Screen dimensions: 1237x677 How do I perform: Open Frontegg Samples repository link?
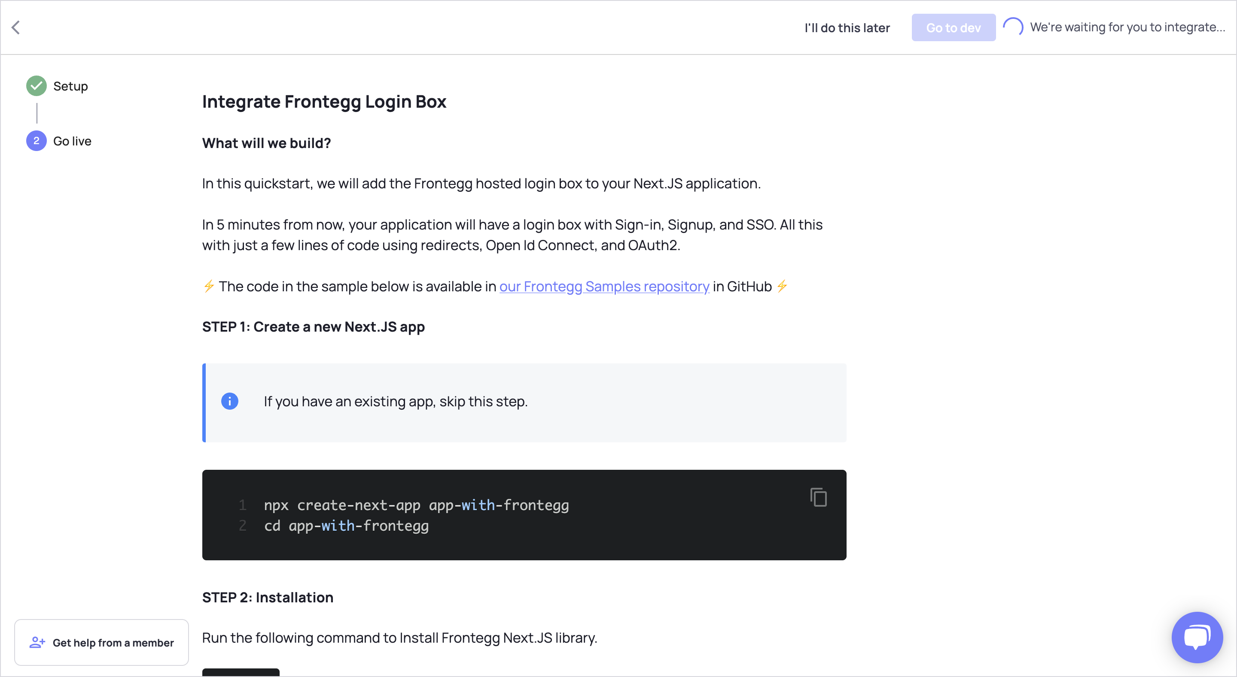pos(604,287)
